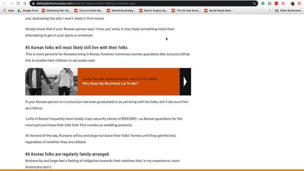Open 'Why Does My Boyfriend Lie To Me?' link
Viewport: 304px width, 171px height.
click(x=110, y=84)
